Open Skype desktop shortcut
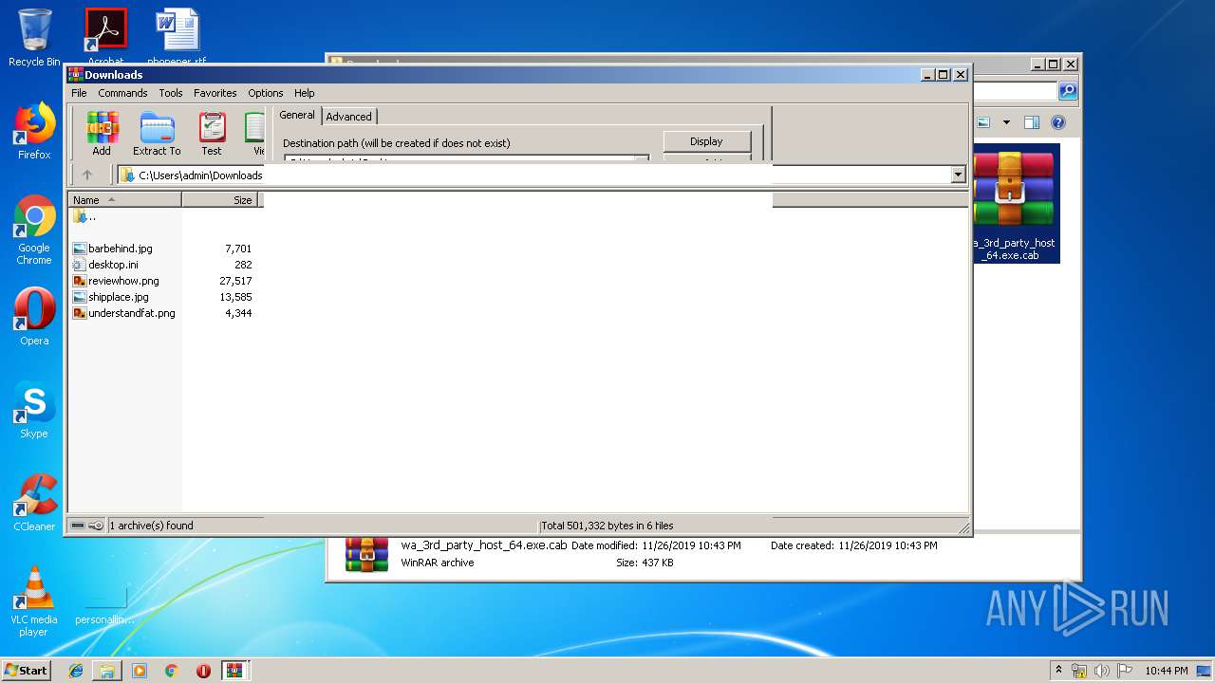Screen dimensions: 1215x683 34,411
